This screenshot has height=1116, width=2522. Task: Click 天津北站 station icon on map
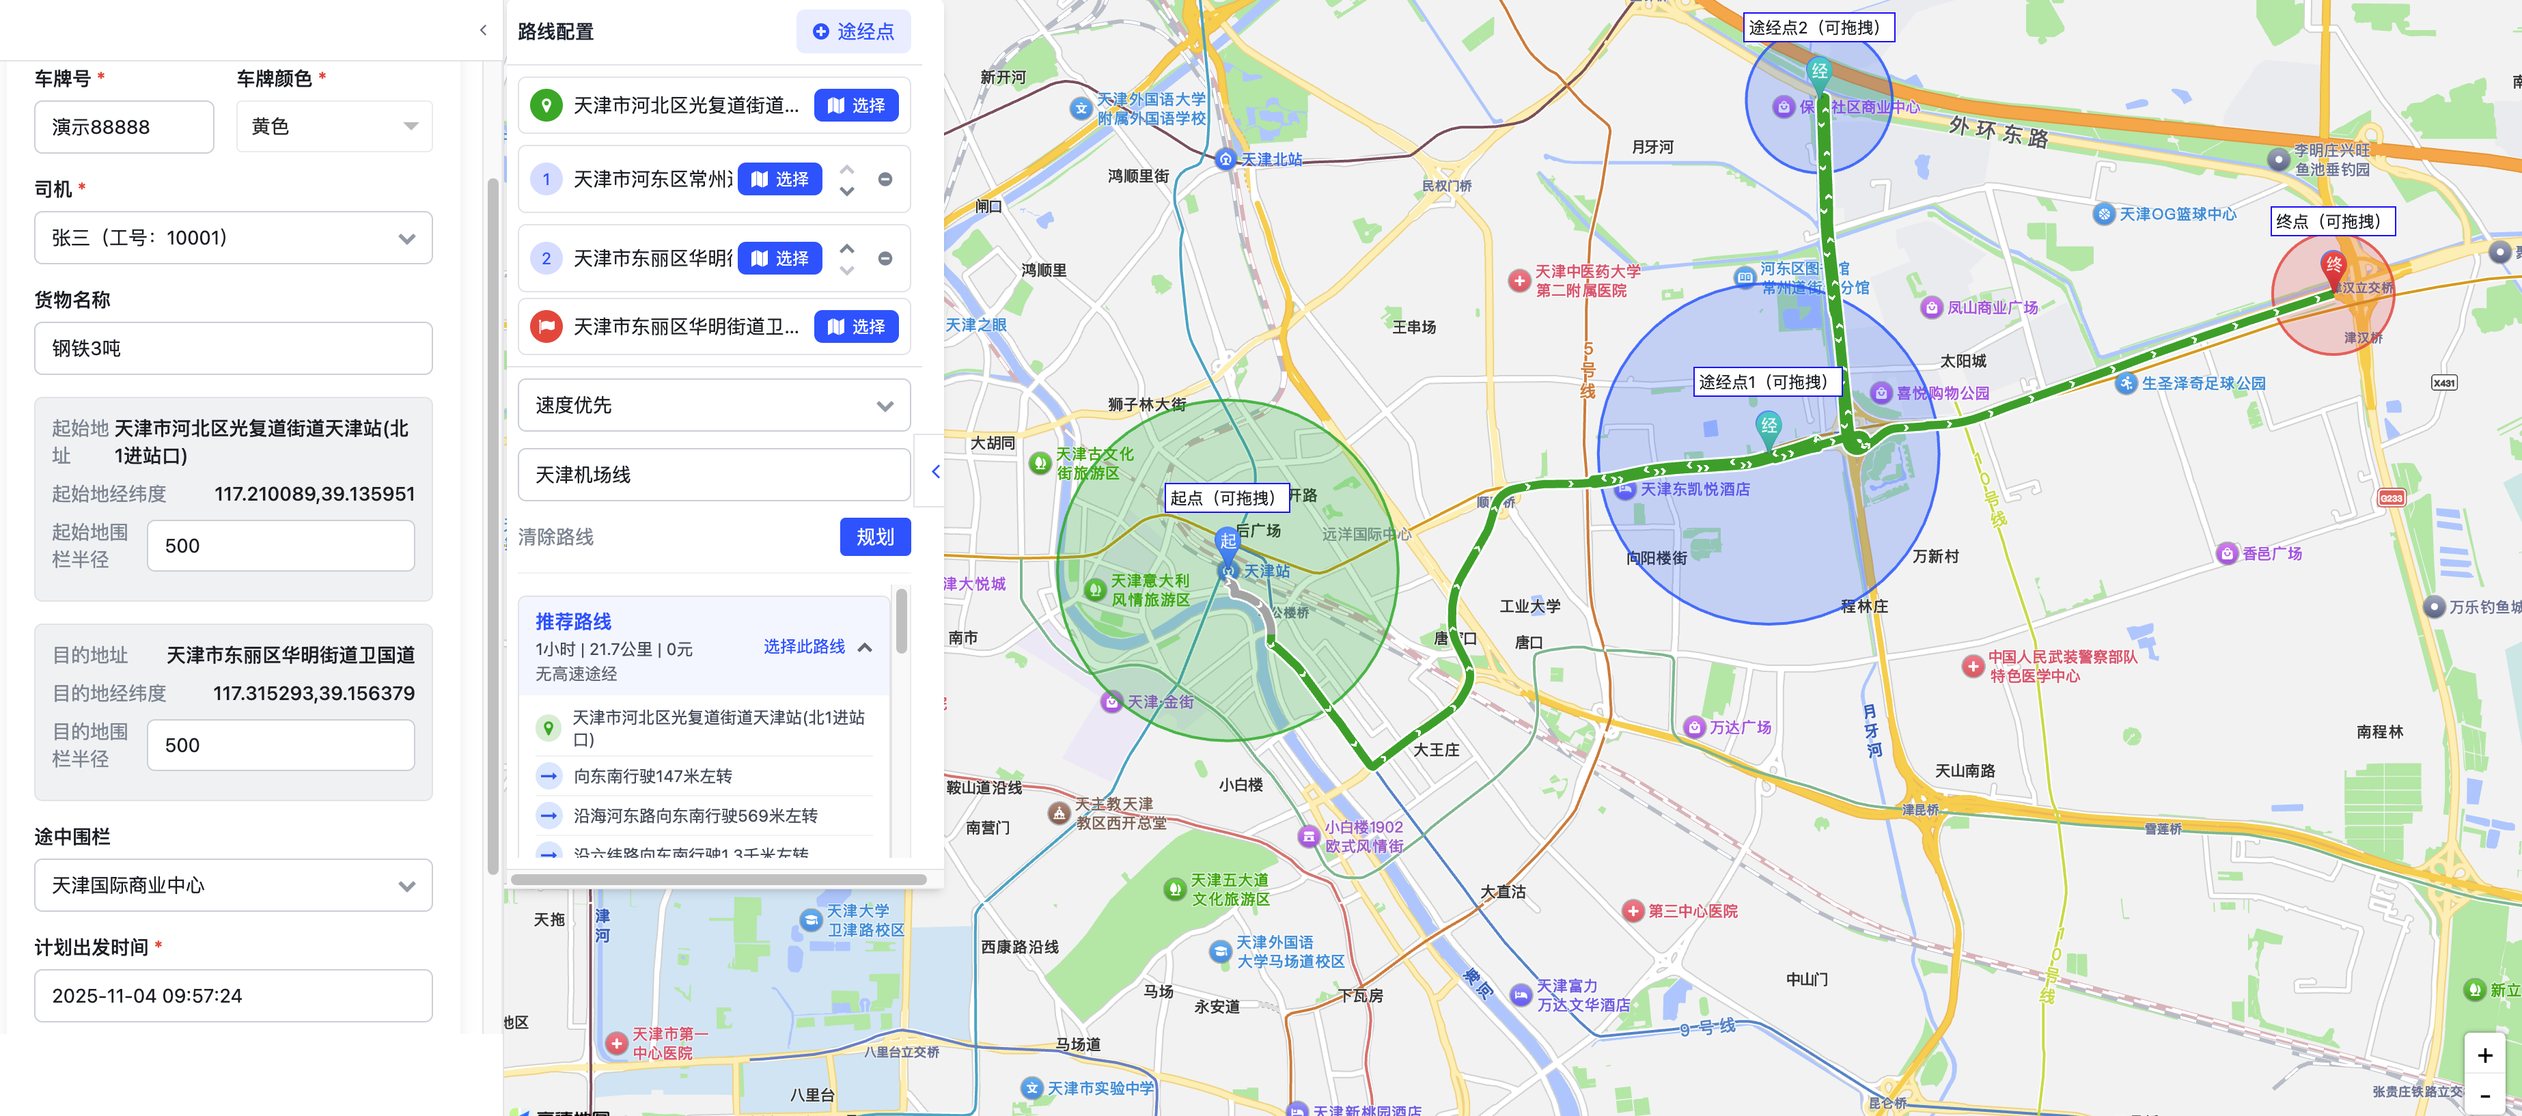click(1225, 158)
